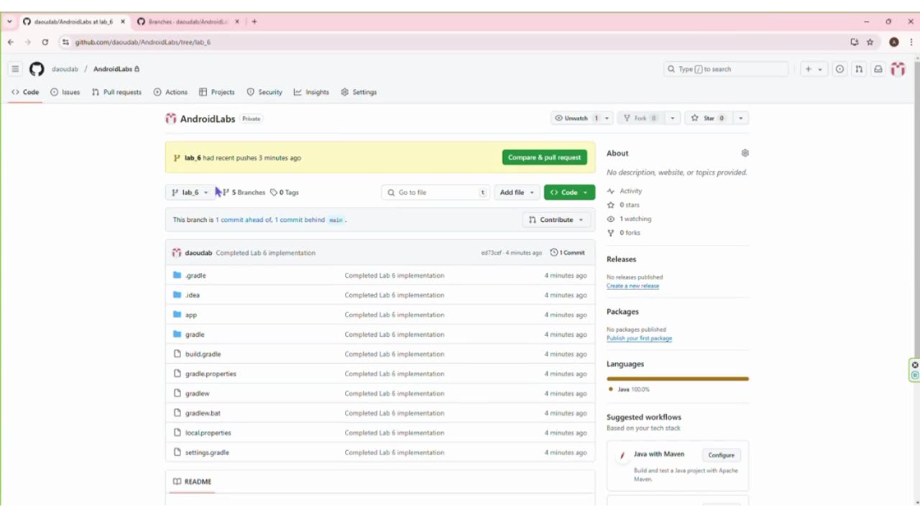Switch to the Branches browser tab
This screenshot has height=517, width=920.
click(x=188, y=22)
